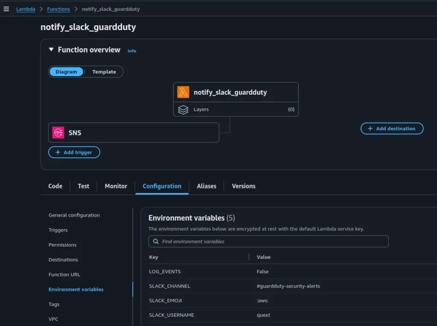Screen dimensions: 437x326
Task: Open the Code tab
Action: tap(55, 186)
